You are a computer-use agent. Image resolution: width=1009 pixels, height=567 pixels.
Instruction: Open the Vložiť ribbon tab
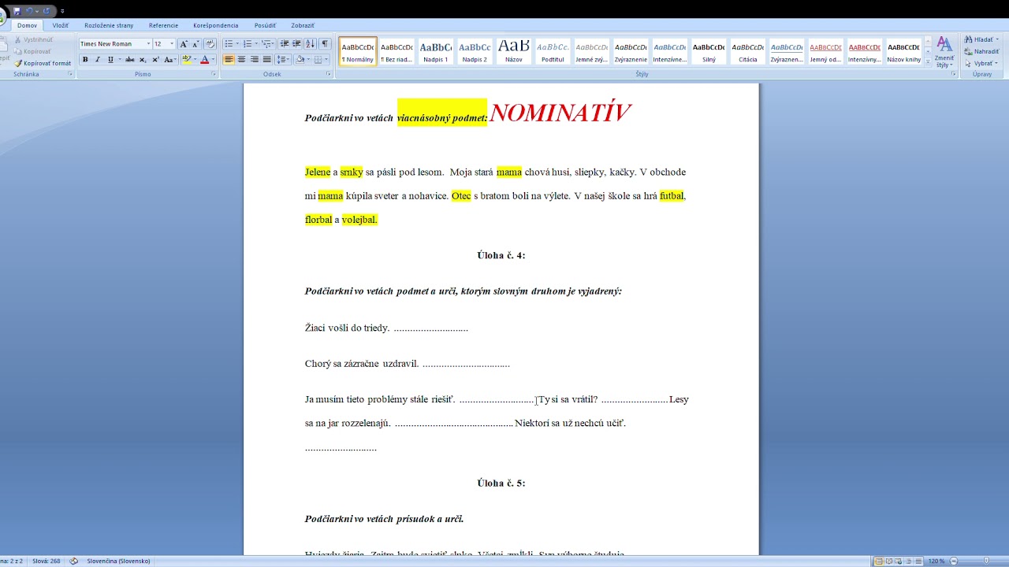tap(61, 25)
